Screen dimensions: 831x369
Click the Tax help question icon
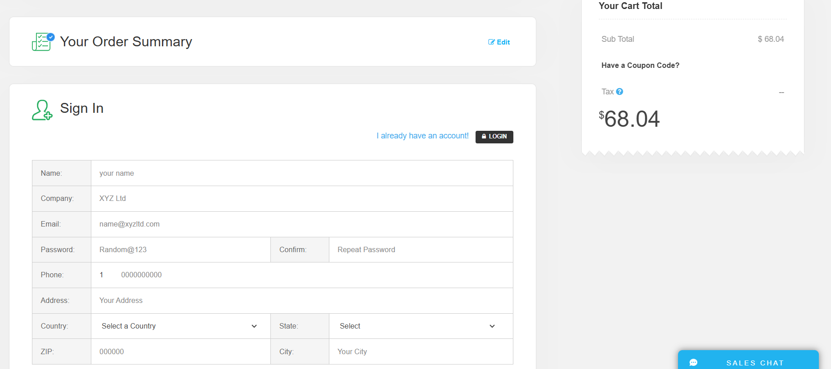tap(620, 92)
